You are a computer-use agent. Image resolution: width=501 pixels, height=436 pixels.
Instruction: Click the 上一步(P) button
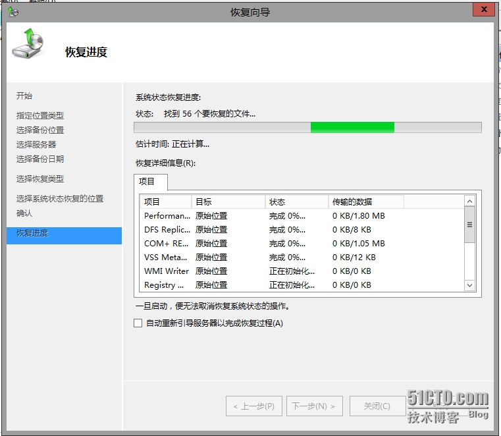[x=254, y=406]
